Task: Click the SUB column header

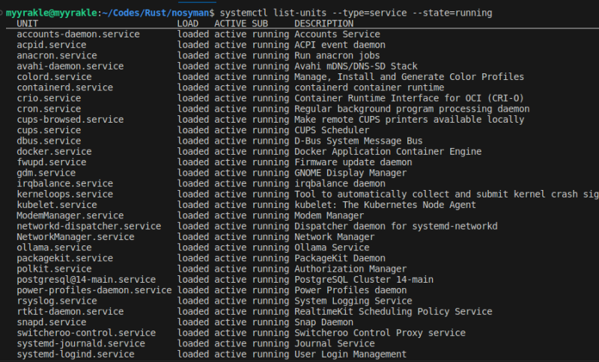Action: tap(260, 24)
